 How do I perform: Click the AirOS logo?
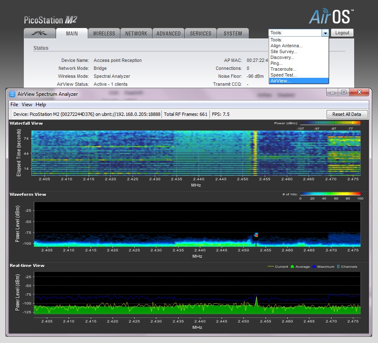coord(331,16)
